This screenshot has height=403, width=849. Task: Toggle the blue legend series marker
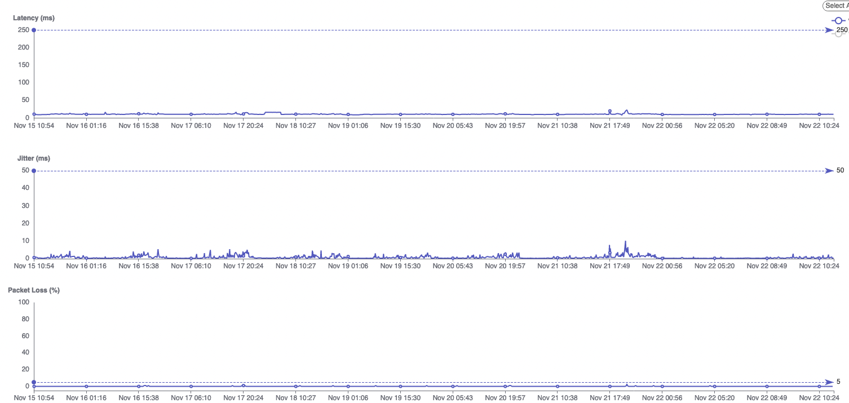[x=838, y=20]
